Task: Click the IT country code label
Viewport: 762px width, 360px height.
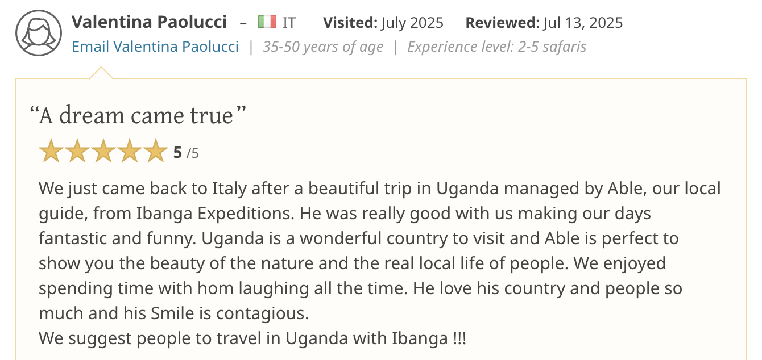Action: pos(289,23)
